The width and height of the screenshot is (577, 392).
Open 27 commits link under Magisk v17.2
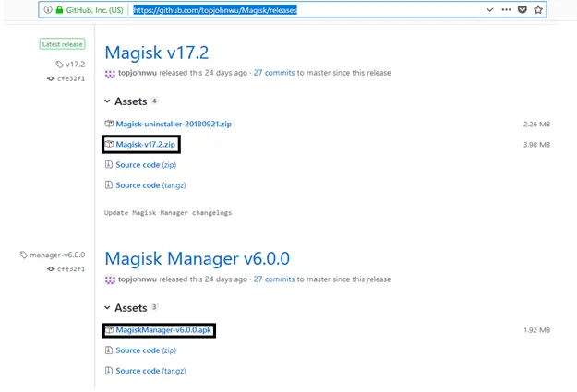point(274,73)
